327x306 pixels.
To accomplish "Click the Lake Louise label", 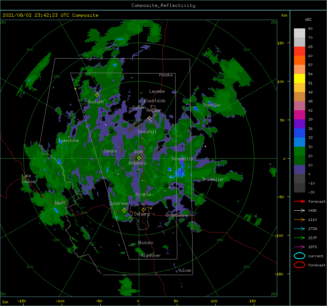I will [x=28, y=179].
